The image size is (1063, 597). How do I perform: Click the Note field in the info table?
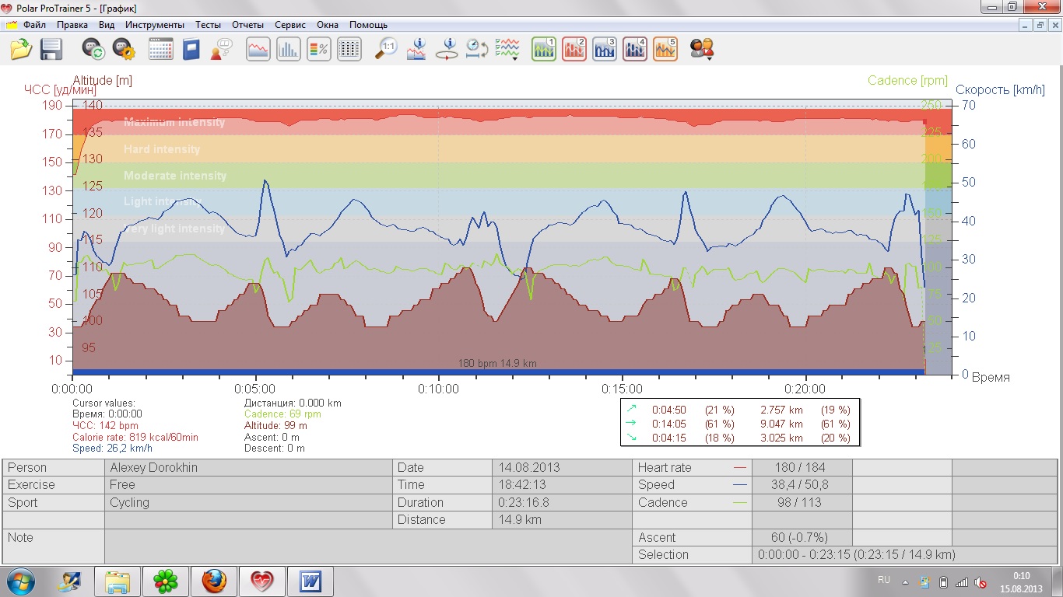pyautogui.click(x=369, y=546)
